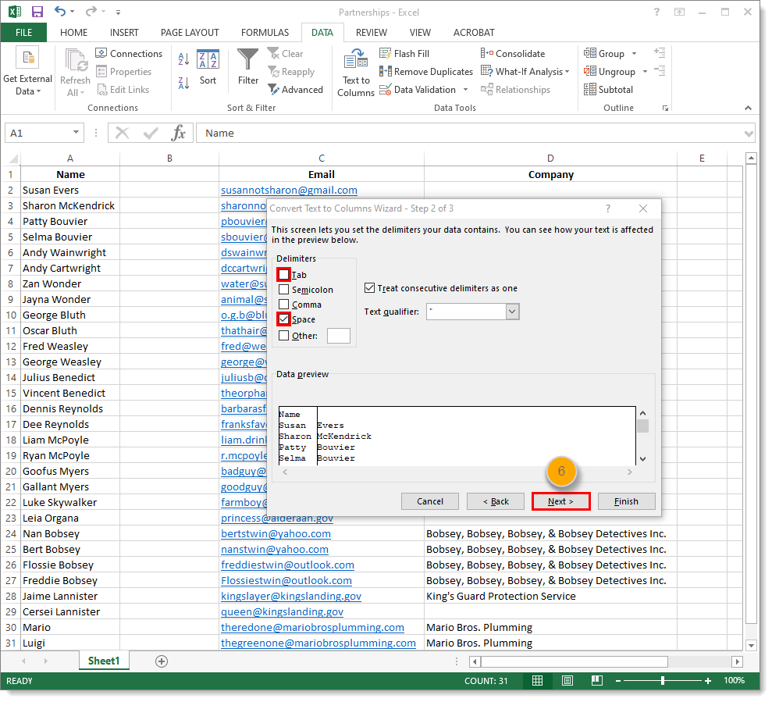Show detail icon in Outline group
The image size is (772, 702).
[x=660, y=52]
